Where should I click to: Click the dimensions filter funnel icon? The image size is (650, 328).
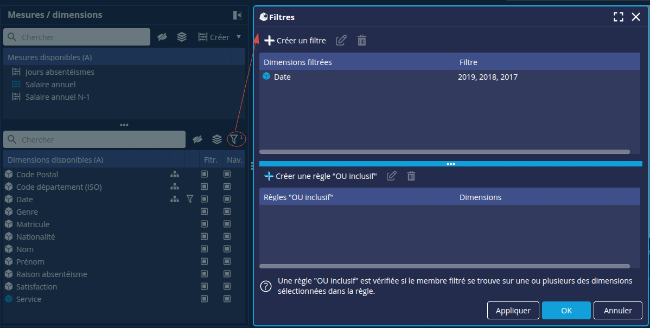234,139
